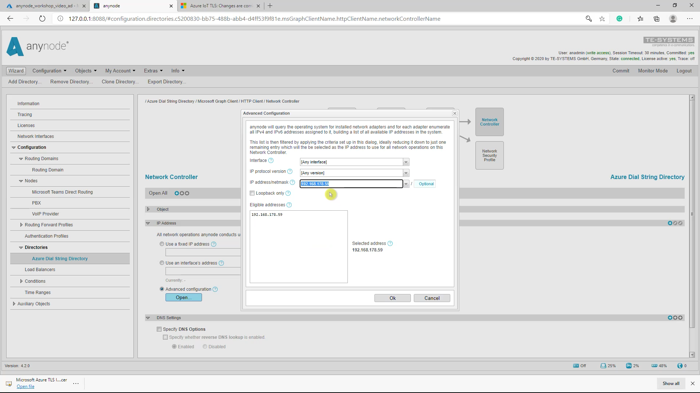Open the browser Favorites list icon
The width and height of the screenshot is (700, 393).
(x=640, y=19)
